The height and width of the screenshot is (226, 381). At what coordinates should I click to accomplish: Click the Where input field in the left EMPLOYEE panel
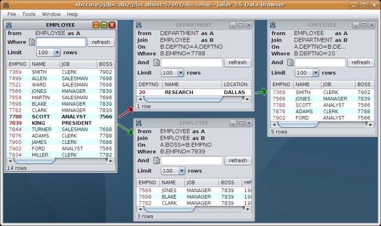[x=61, y=42]
